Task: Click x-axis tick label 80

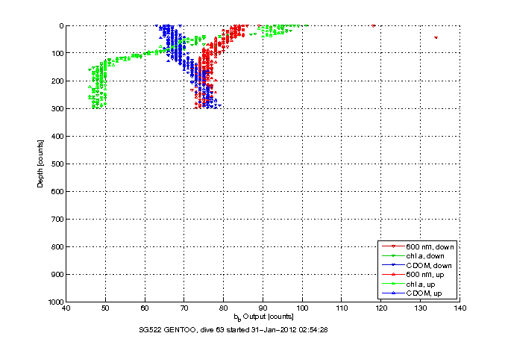Action: [223, 308]
